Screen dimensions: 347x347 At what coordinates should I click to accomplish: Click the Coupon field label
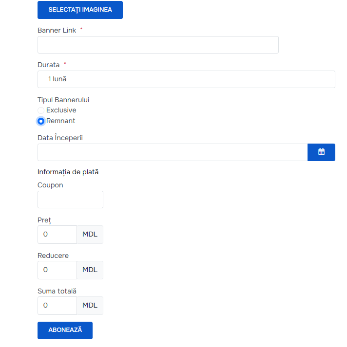50,185
